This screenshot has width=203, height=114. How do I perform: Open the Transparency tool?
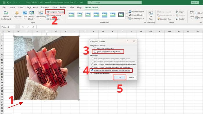click(41, 15)
